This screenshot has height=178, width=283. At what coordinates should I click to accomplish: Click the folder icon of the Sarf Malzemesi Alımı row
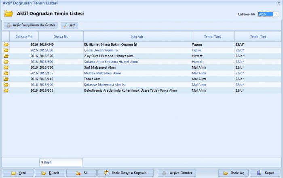coord(6,67)
